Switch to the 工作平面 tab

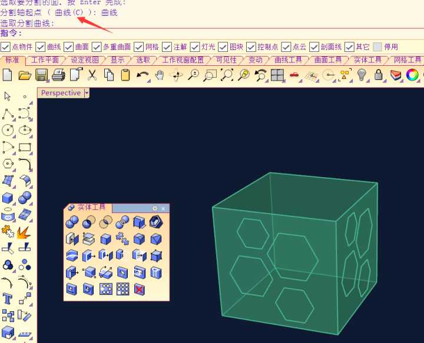tap(45, 60)
